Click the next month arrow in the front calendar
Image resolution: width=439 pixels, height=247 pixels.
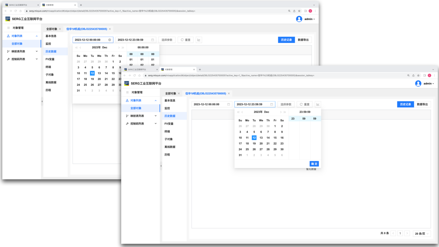(280, 112)
